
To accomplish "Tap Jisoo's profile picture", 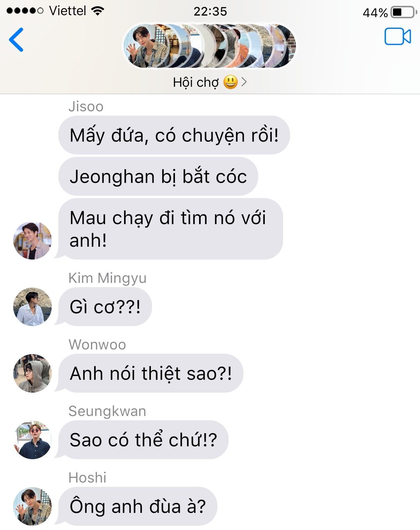I will coord(32,240).
